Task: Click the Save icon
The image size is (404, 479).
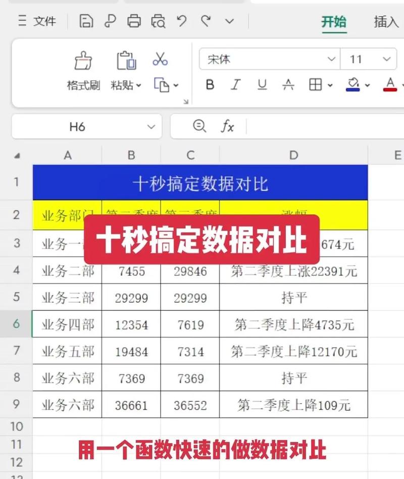Action: [x=87, y=21]
